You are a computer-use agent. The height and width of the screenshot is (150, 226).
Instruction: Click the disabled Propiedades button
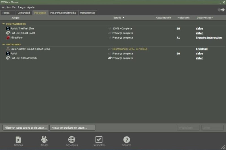pos(188,127)
